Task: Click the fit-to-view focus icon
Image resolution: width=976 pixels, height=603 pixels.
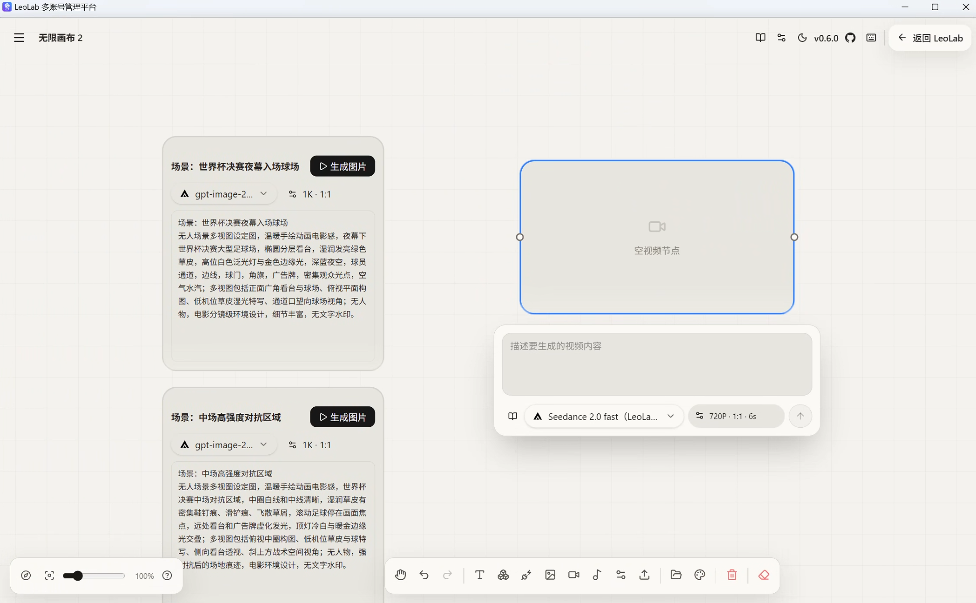Action: tap(49, 576)
